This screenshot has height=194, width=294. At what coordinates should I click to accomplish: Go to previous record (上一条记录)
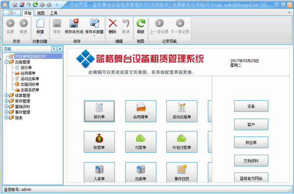point(159,26)
